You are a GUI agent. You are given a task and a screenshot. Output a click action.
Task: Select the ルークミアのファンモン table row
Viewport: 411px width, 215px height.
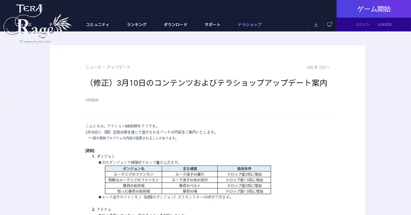[133, 174]
